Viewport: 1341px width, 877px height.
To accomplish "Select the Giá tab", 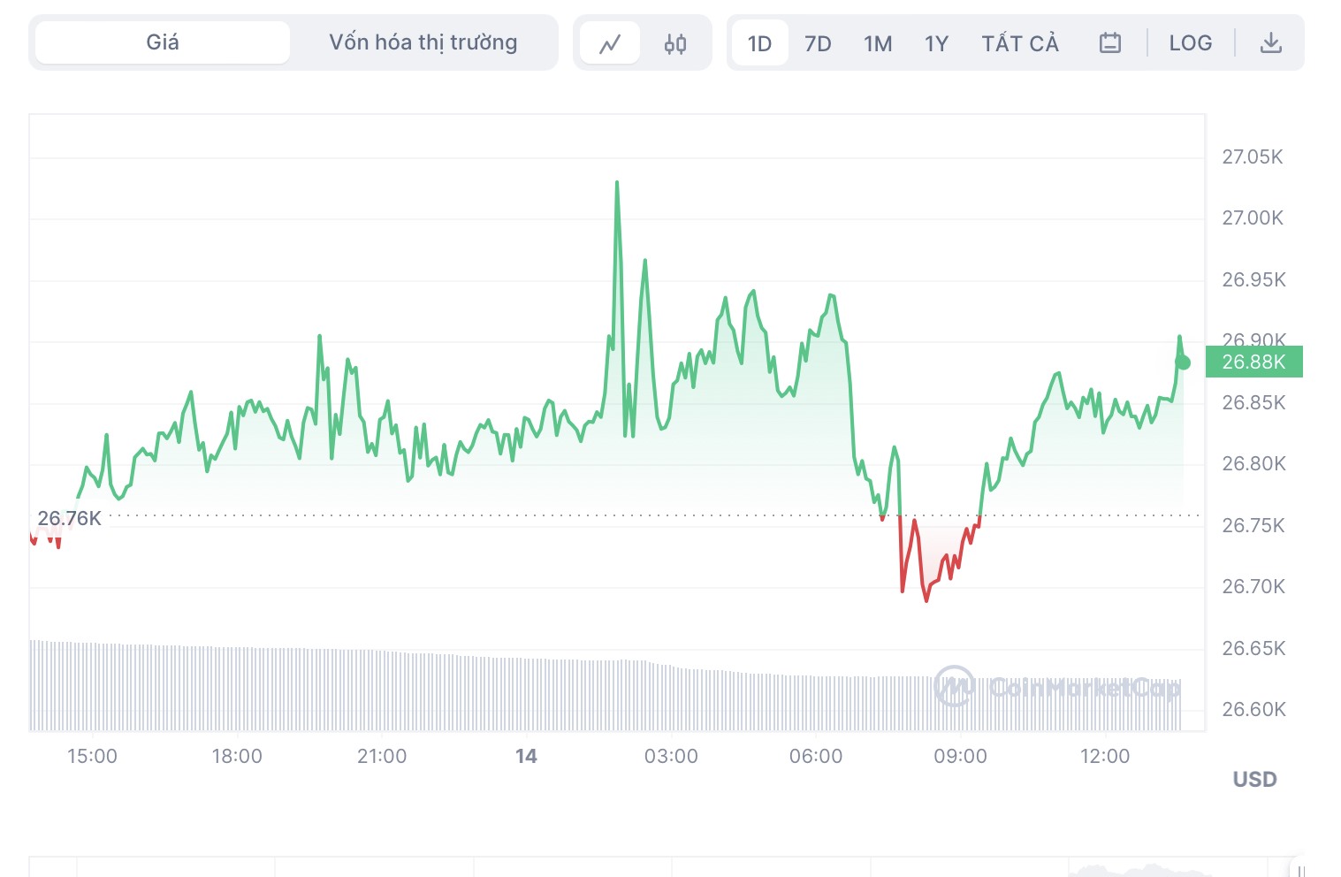I will [x=163, y=42].
